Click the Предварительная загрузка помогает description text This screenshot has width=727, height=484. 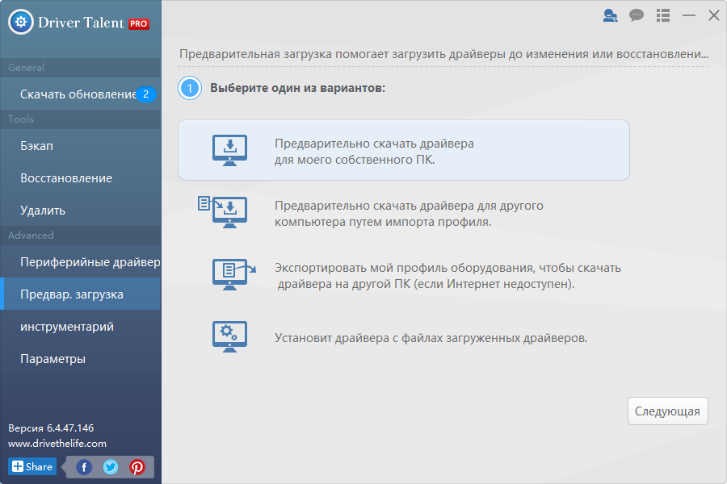pyautogui.click(x=443, y=54)
